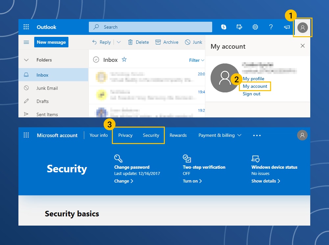
Task: Open the Reply options dropdown arrow
Action: [118, 42]
